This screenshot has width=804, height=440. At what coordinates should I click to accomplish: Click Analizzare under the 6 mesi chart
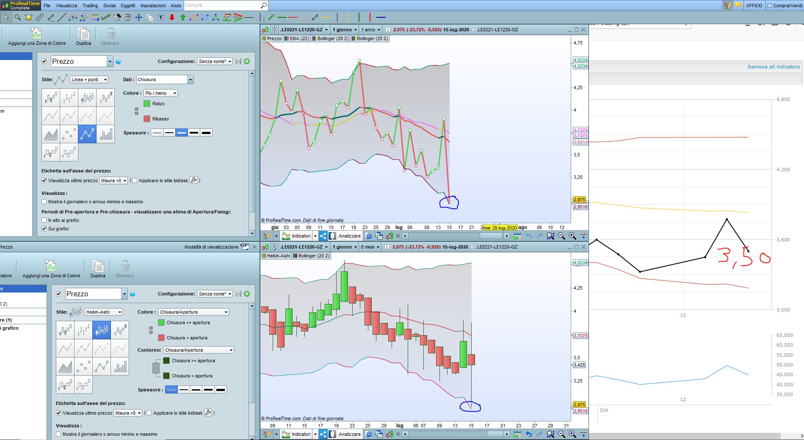(x=345, y=434)
